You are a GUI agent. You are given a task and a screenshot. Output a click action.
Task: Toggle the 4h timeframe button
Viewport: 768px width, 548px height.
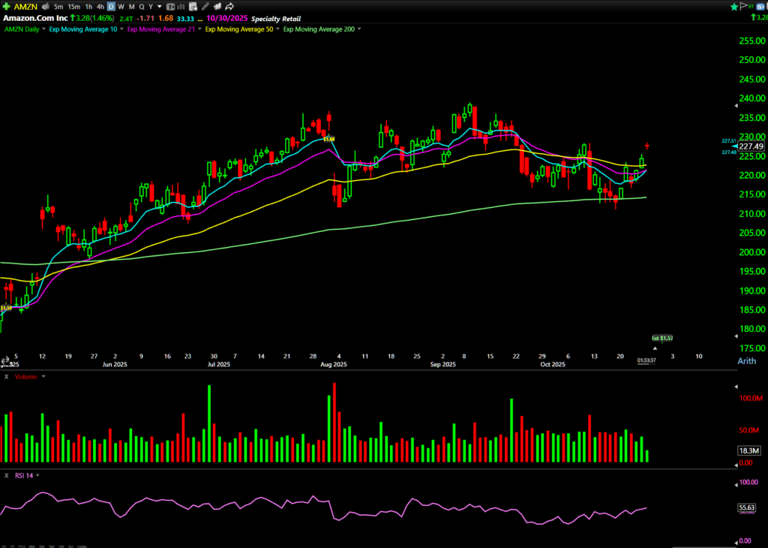pyautogui.click(x=100, y=6)
